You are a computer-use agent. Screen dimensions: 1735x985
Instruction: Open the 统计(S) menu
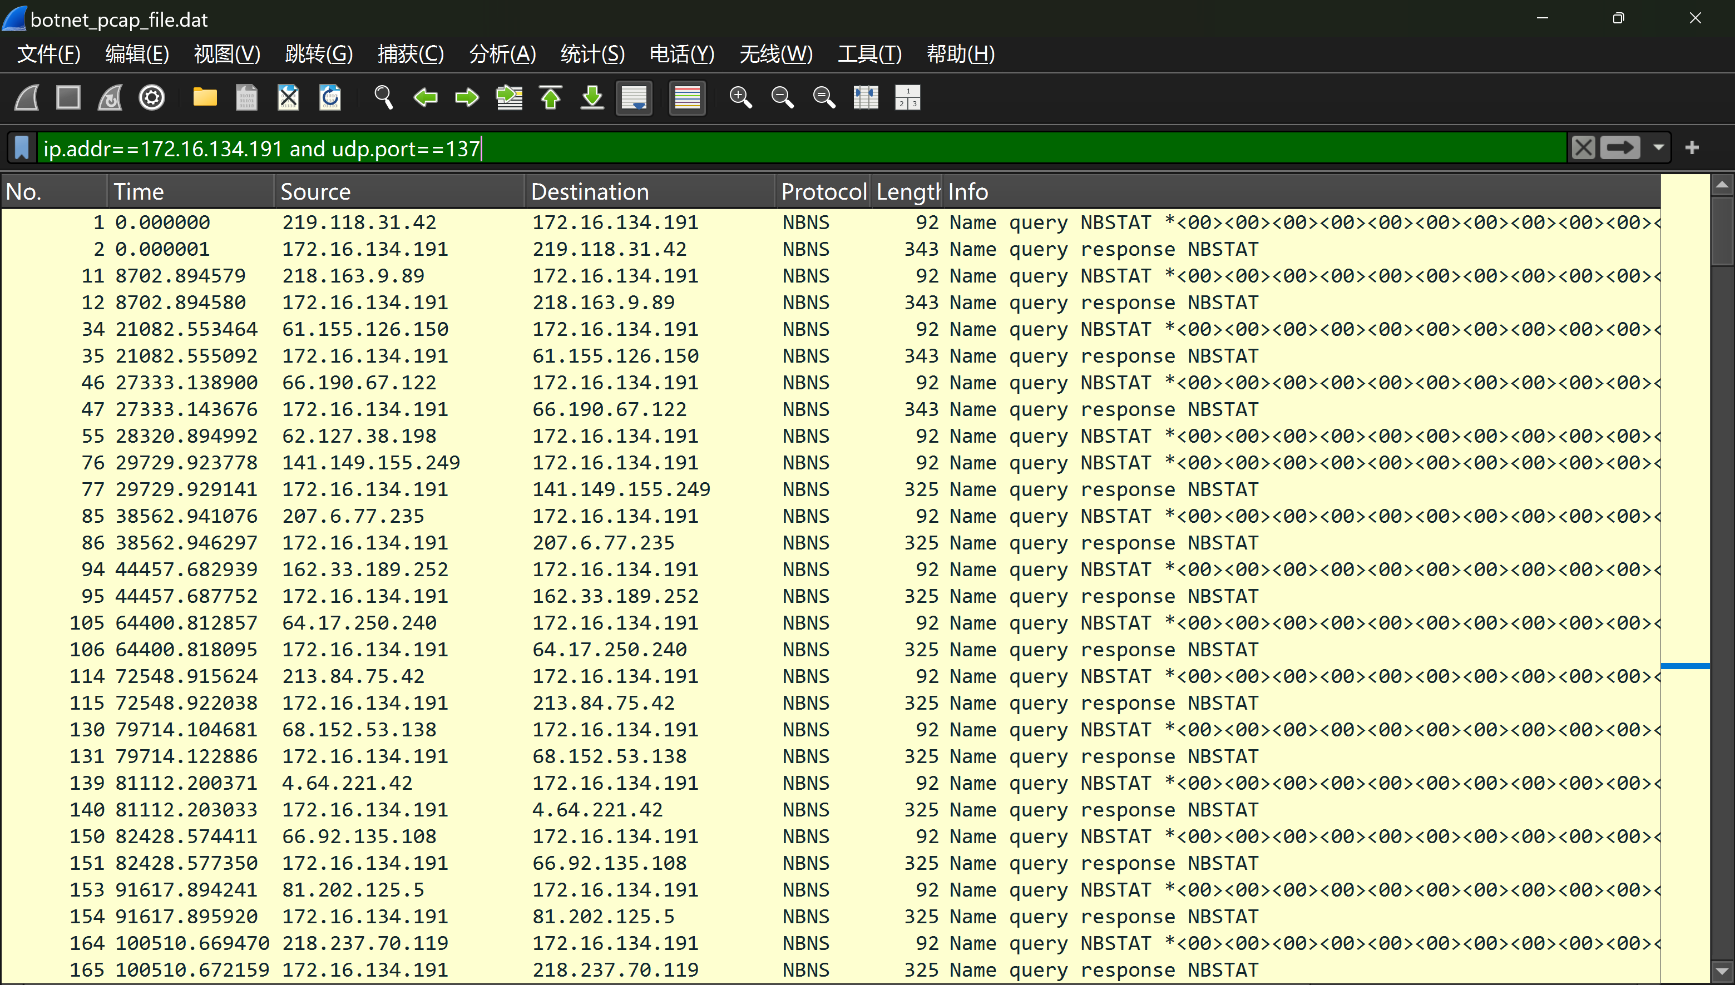(x=592, y=54)
